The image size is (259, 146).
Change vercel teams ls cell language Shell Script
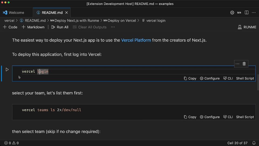[245, 117]
